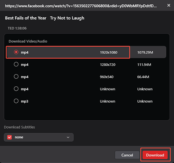Click the Download Video/Audio heading
Image resolution: width=174 pixels, height=163 pixels.
[x=28, y=41]
